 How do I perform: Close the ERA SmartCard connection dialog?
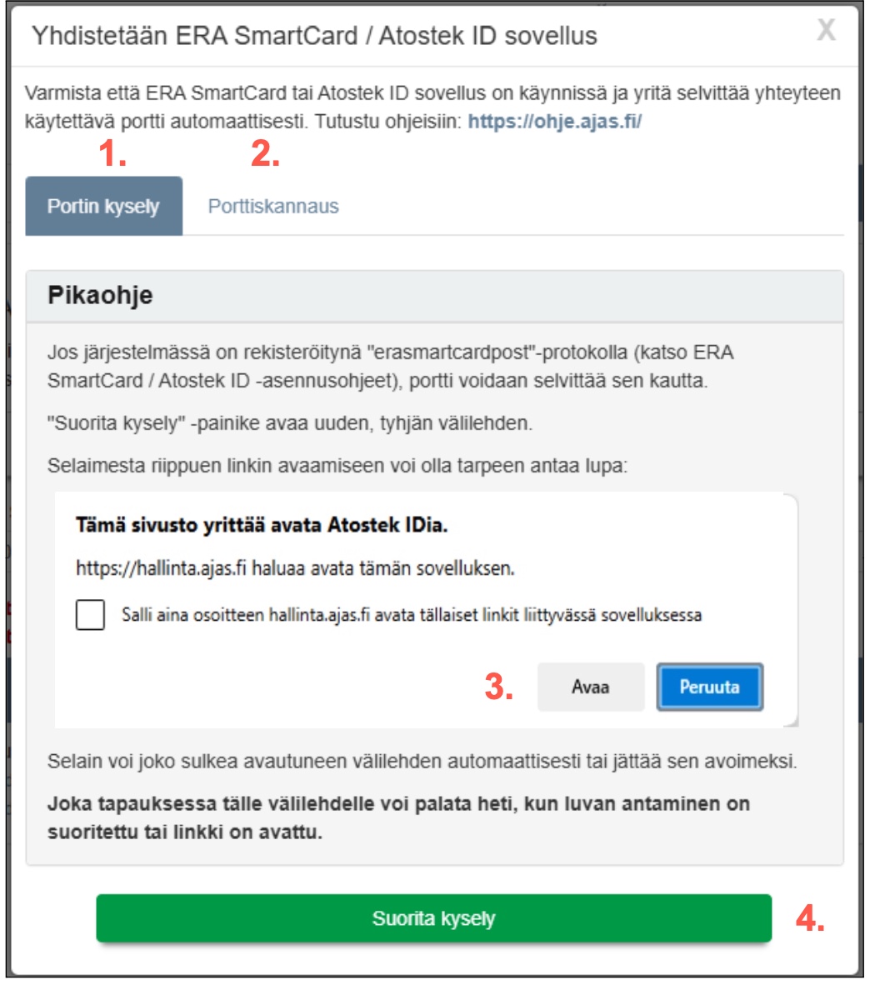pos(825,31)
